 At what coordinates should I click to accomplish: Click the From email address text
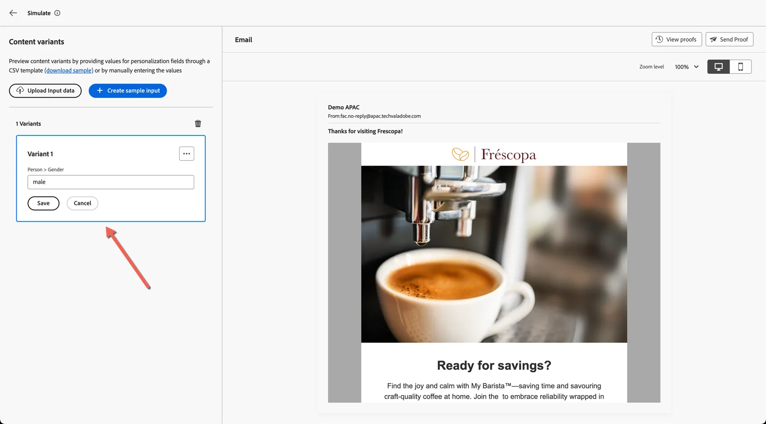[374, 116]
